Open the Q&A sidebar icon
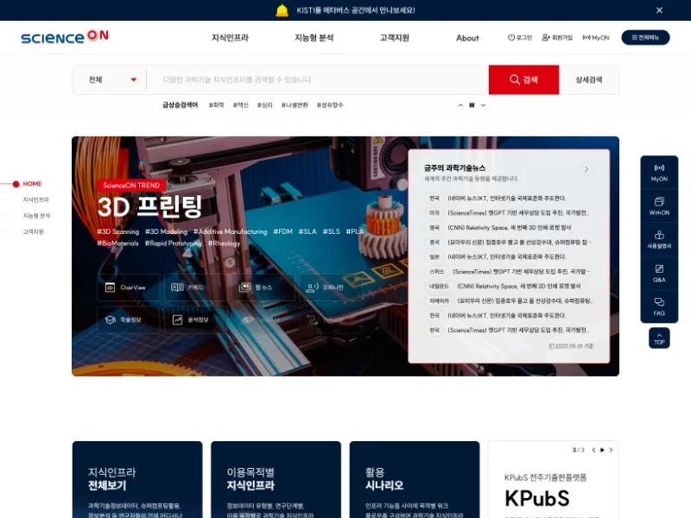The width and height of the screenshot is (691, 518). (659, 274)
